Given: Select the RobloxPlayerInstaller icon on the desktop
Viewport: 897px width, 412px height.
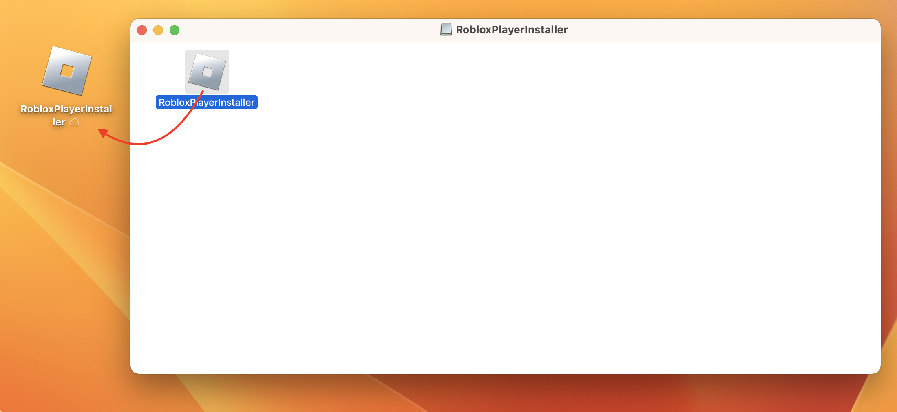Looking at the screenshot, I should [67, 71].
